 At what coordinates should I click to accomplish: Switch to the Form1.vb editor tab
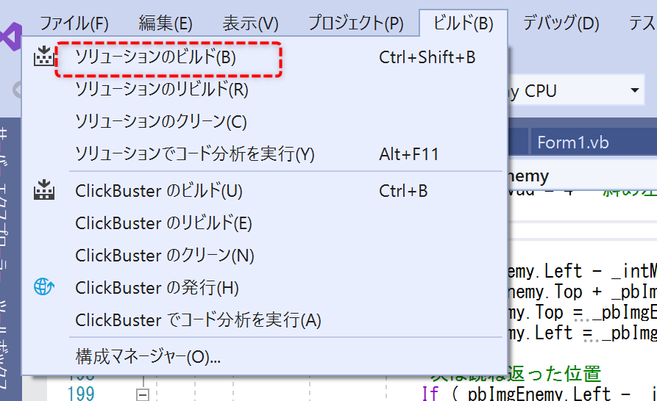tap(573, 142)
